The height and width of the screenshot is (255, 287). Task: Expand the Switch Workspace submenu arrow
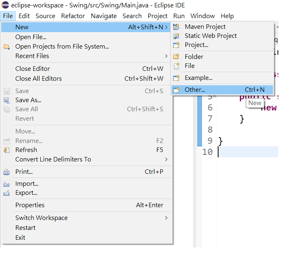pos(166,218)
